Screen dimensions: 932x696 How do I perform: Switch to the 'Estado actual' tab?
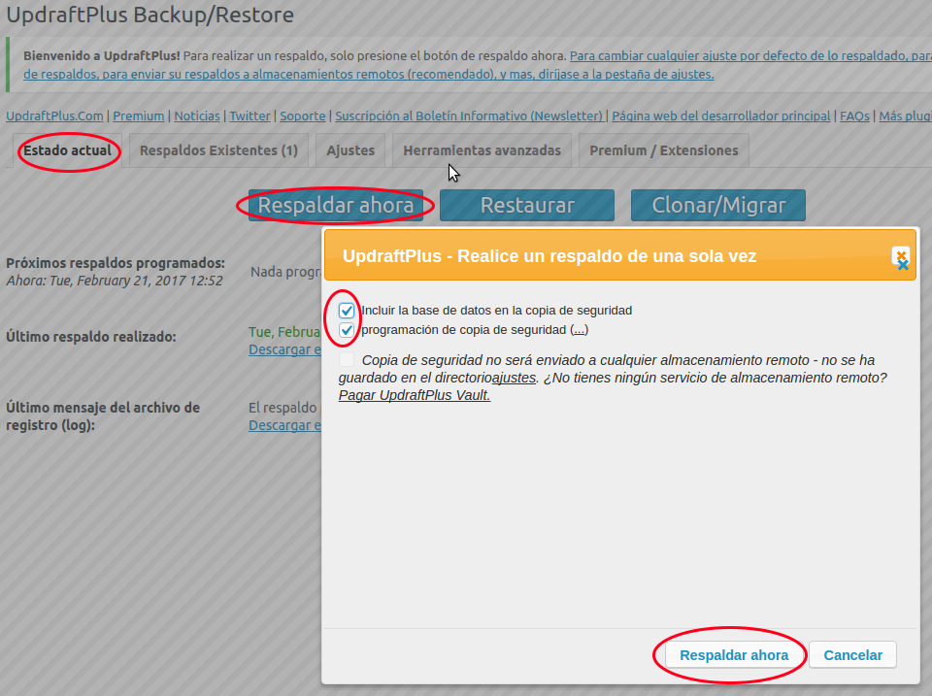(68, 150)
